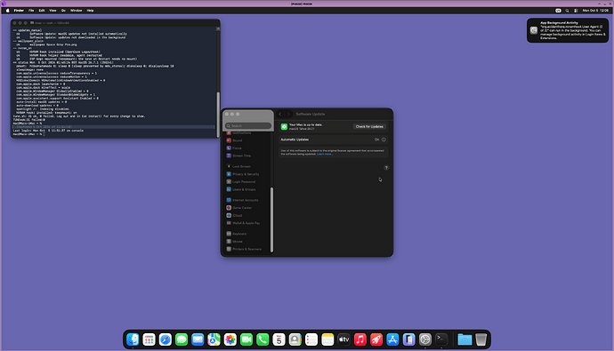Viewport: 614px width, 351px height.
Task: Open the Downloads folder in the Dock
Action: (x=465, y=339)
